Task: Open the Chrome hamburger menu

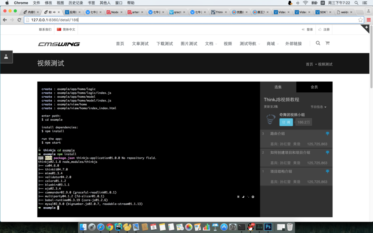Action: click(x=368, y=20)
